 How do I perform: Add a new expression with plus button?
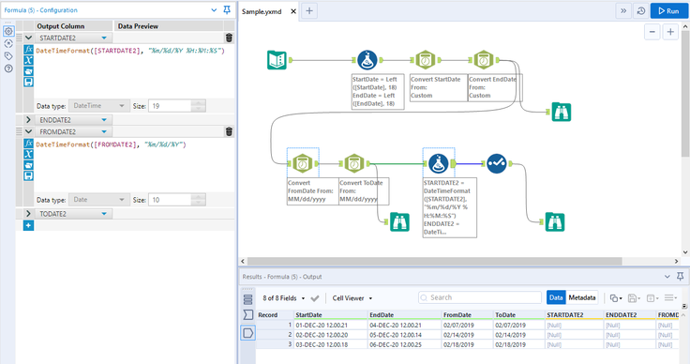click(x=29, y=225)
